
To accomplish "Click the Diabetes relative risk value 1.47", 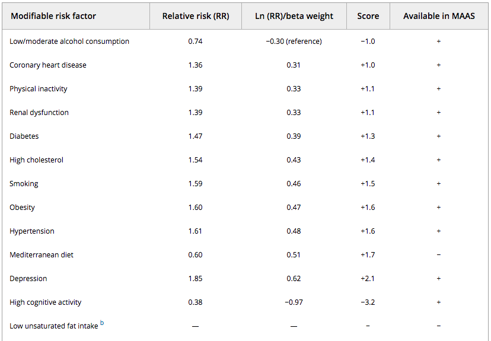I will pos(196,136).
